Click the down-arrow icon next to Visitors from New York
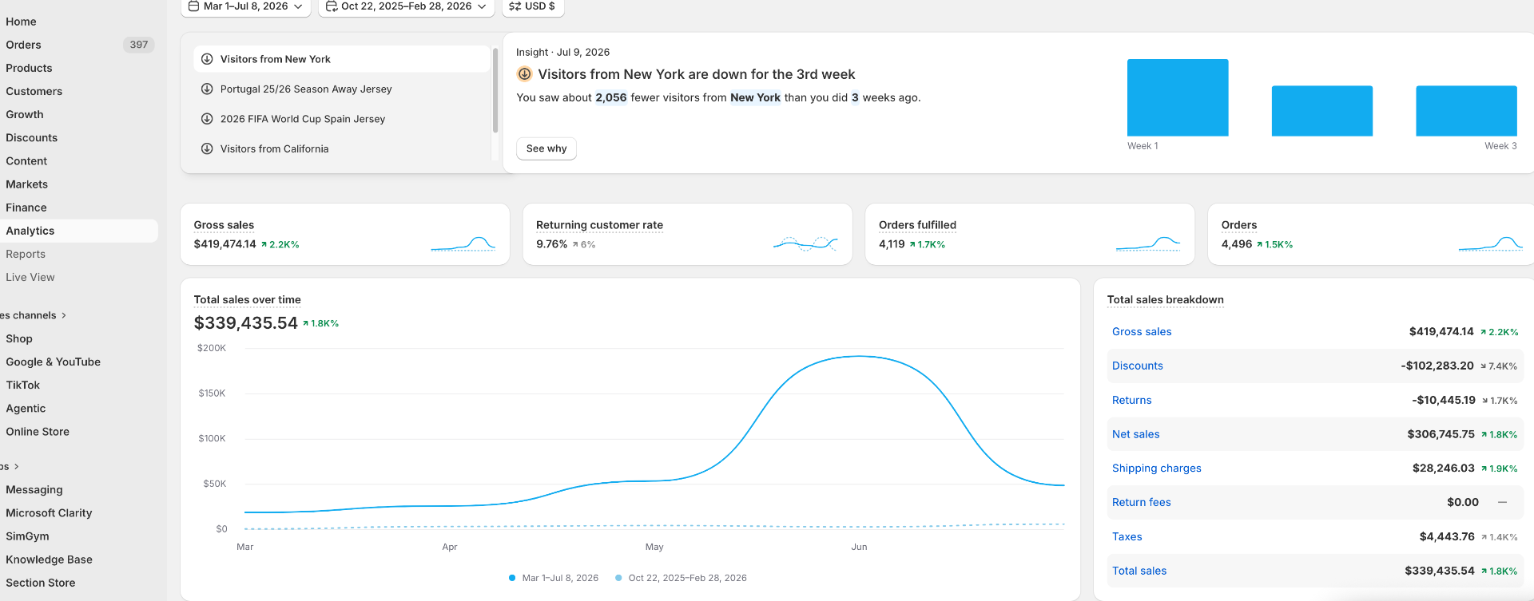Screen dimensions: 1534x601 [207, 59]
